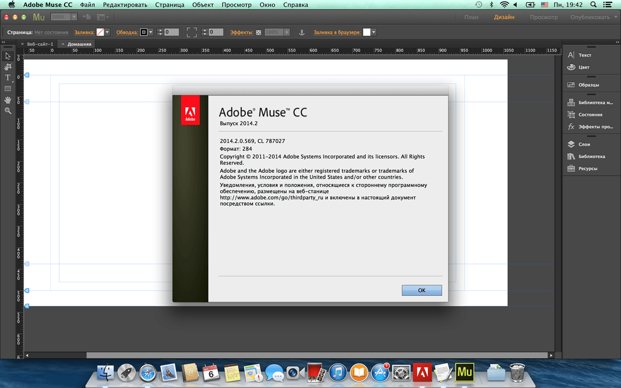Open System Preferences gear in Dock
This screenshot has width=621, height=388.
401,372
